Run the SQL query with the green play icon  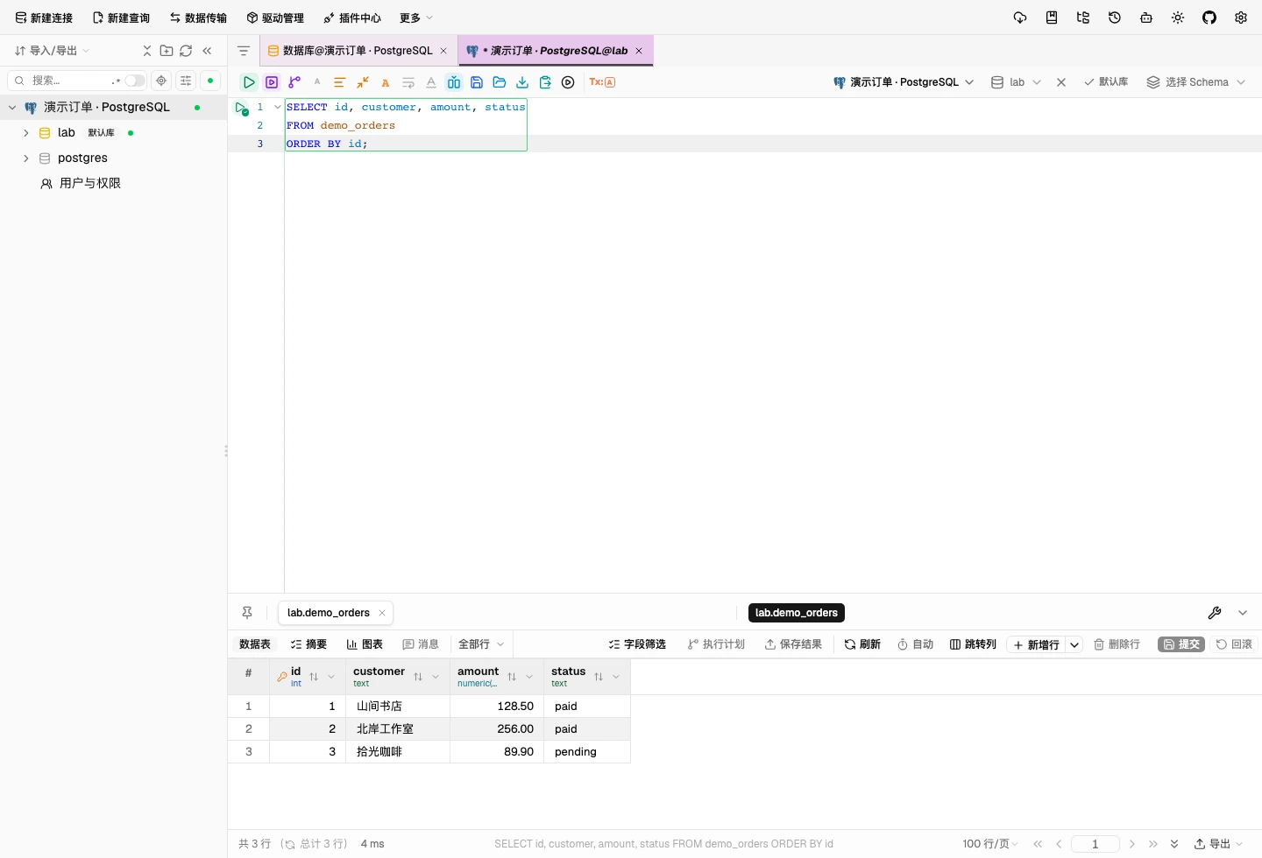coord(249,82)
